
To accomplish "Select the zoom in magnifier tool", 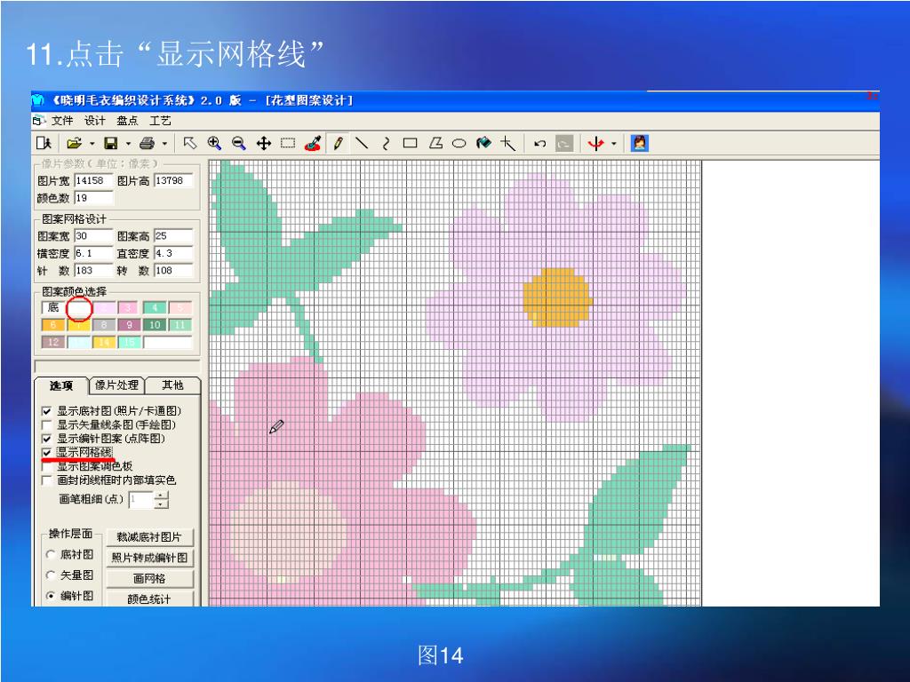I will tap(214, 143).
